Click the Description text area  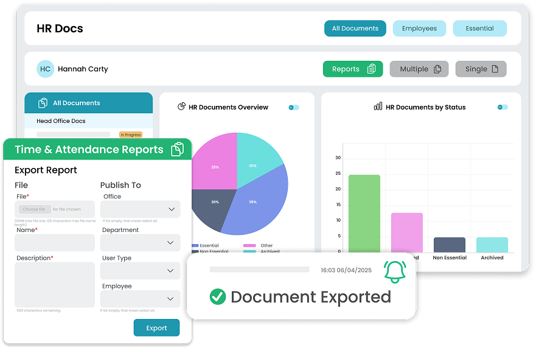pos(55,285)
